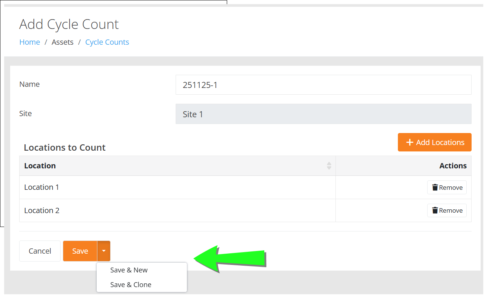Cancel adding the cycle count
This screenshot has height=298, width=487.
[40, 251]
